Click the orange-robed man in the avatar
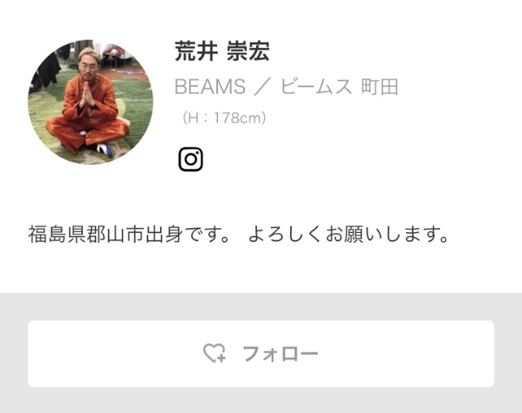This screenshot has width=522, height=413. pyautogui.click(x=88, y=104)
